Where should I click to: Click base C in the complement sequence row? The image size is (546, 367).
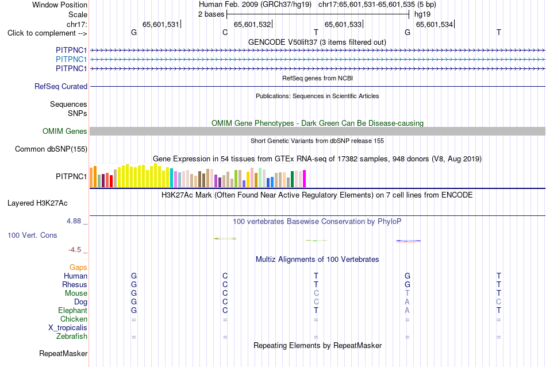coord(225,32)
